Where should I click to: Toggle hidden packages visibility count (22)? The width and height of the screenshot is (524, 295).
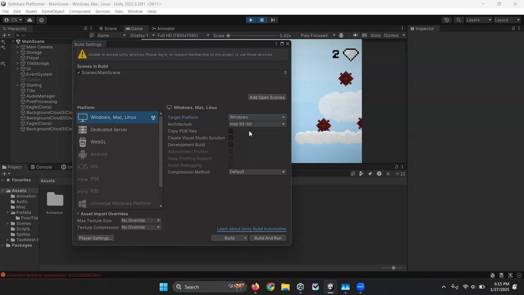pos(400,174)
